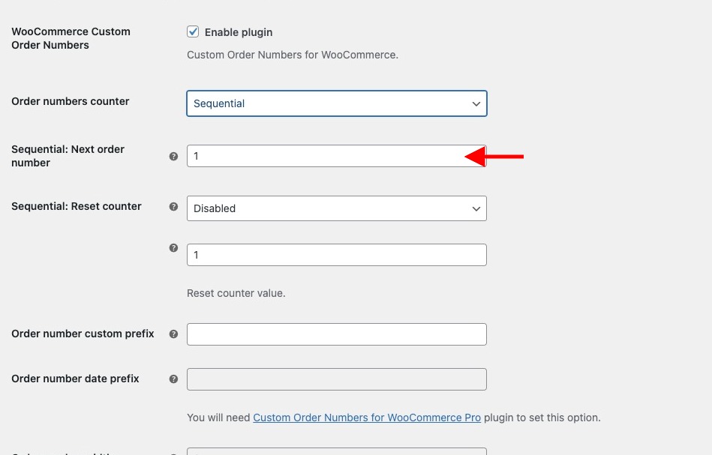Select the Order number custom prefix field
Image resolution: width=712 pixels, height=455 pixels.
point(336,334)
